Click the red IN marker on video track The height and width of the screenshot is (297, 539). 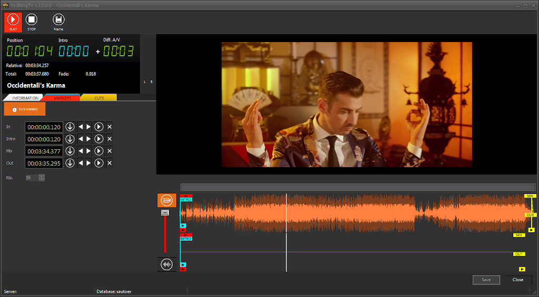(x=186, y=196)
